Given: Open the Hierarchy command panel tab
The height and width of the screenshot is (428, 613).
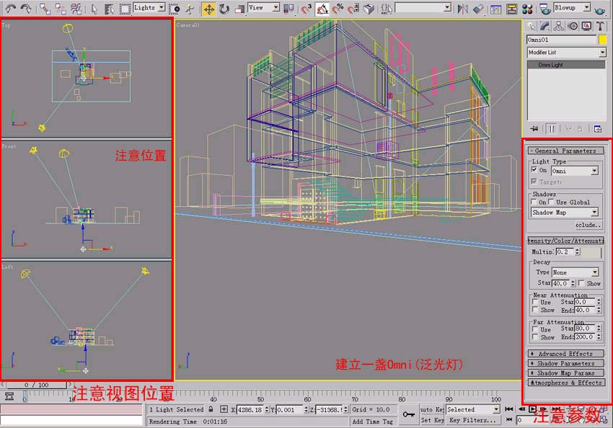Looking at the screenshot, I should tap(560, 27).
